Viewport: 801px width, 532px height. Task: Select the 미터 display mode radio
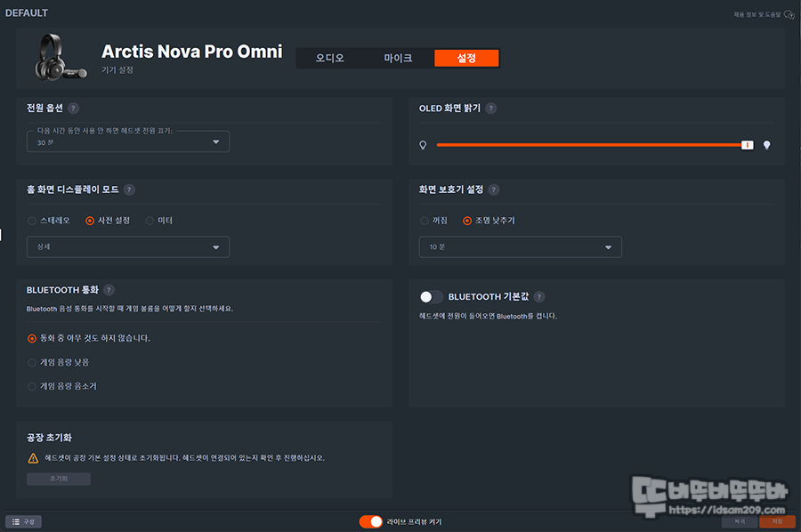tap(150, 221)
